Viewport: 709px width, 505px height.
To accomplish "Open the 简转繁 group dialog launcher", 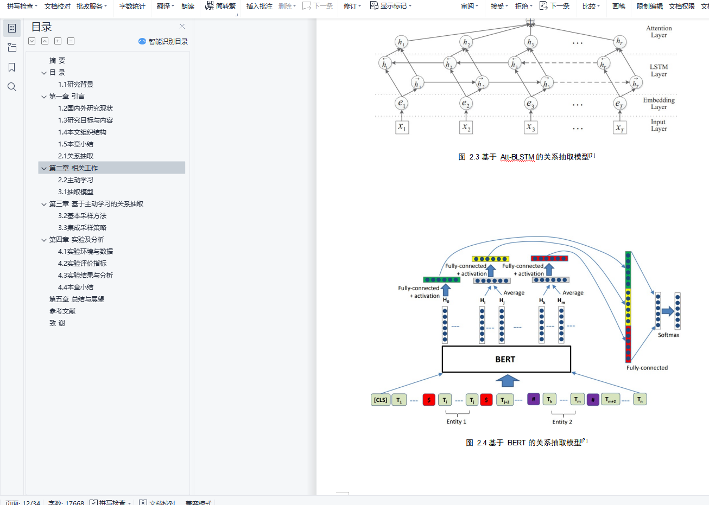I will point(237,15).
